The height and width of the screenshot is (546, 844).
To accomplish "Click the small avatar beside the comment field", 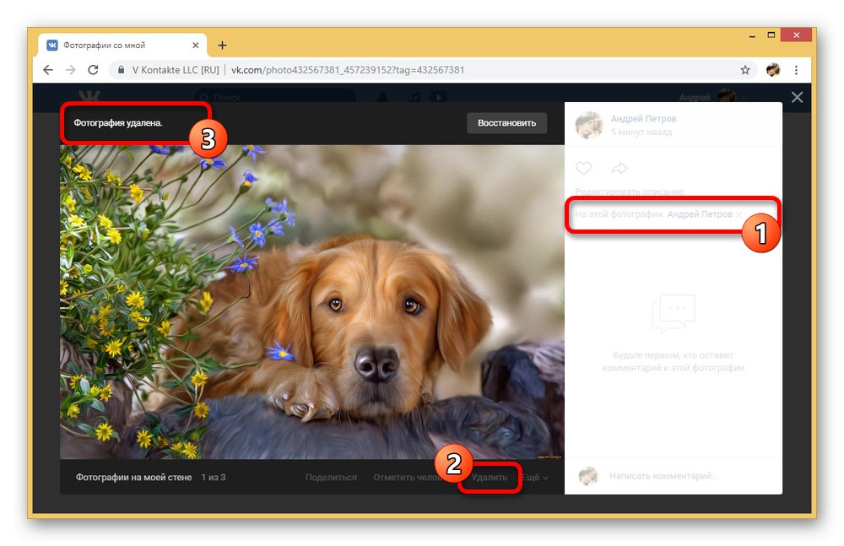I will (x=588, y=476).
